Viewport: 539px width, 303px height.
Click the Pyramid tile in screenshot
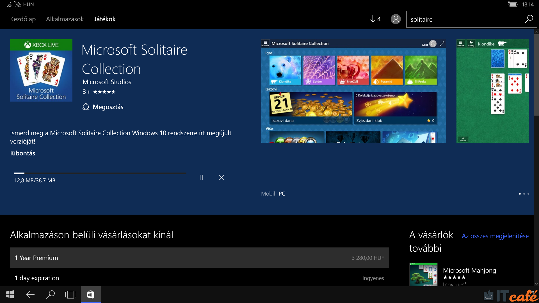[387, 70]
